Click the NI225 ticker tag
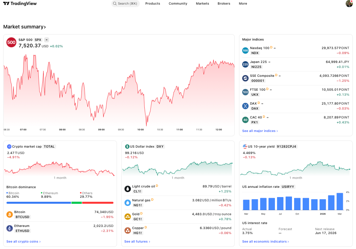 click(256, 67)
